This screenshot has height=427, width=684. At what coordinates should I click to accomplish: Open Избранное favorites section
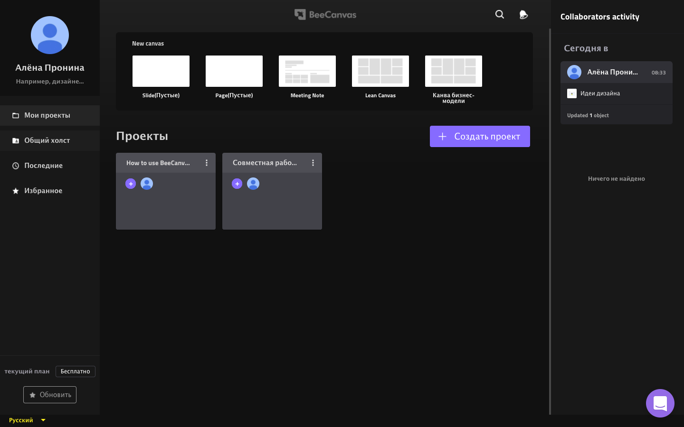click(43, 191)
